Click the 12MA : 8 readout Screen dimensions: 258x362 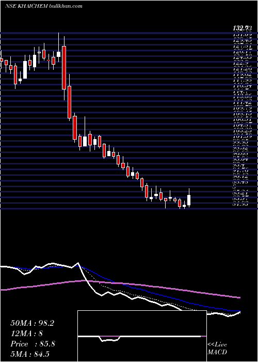click(x=26, y=334)
